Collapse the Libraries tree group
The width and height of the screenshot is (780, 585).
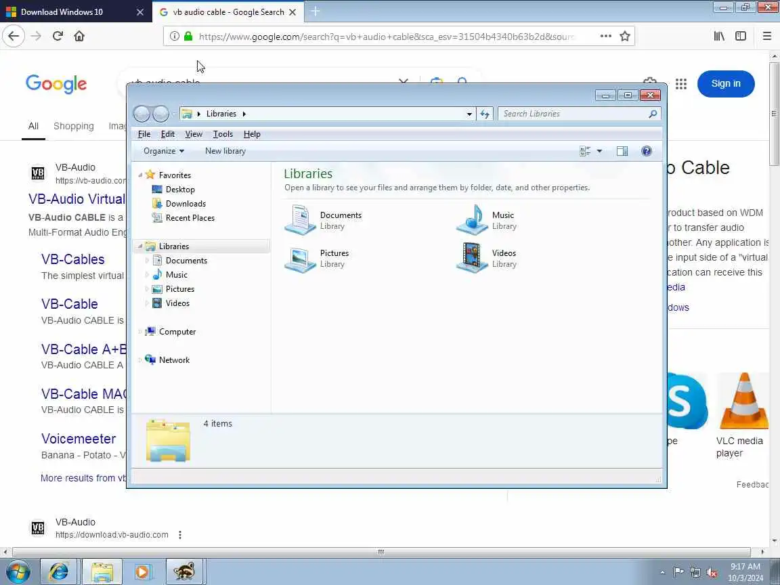coord(140,246)
